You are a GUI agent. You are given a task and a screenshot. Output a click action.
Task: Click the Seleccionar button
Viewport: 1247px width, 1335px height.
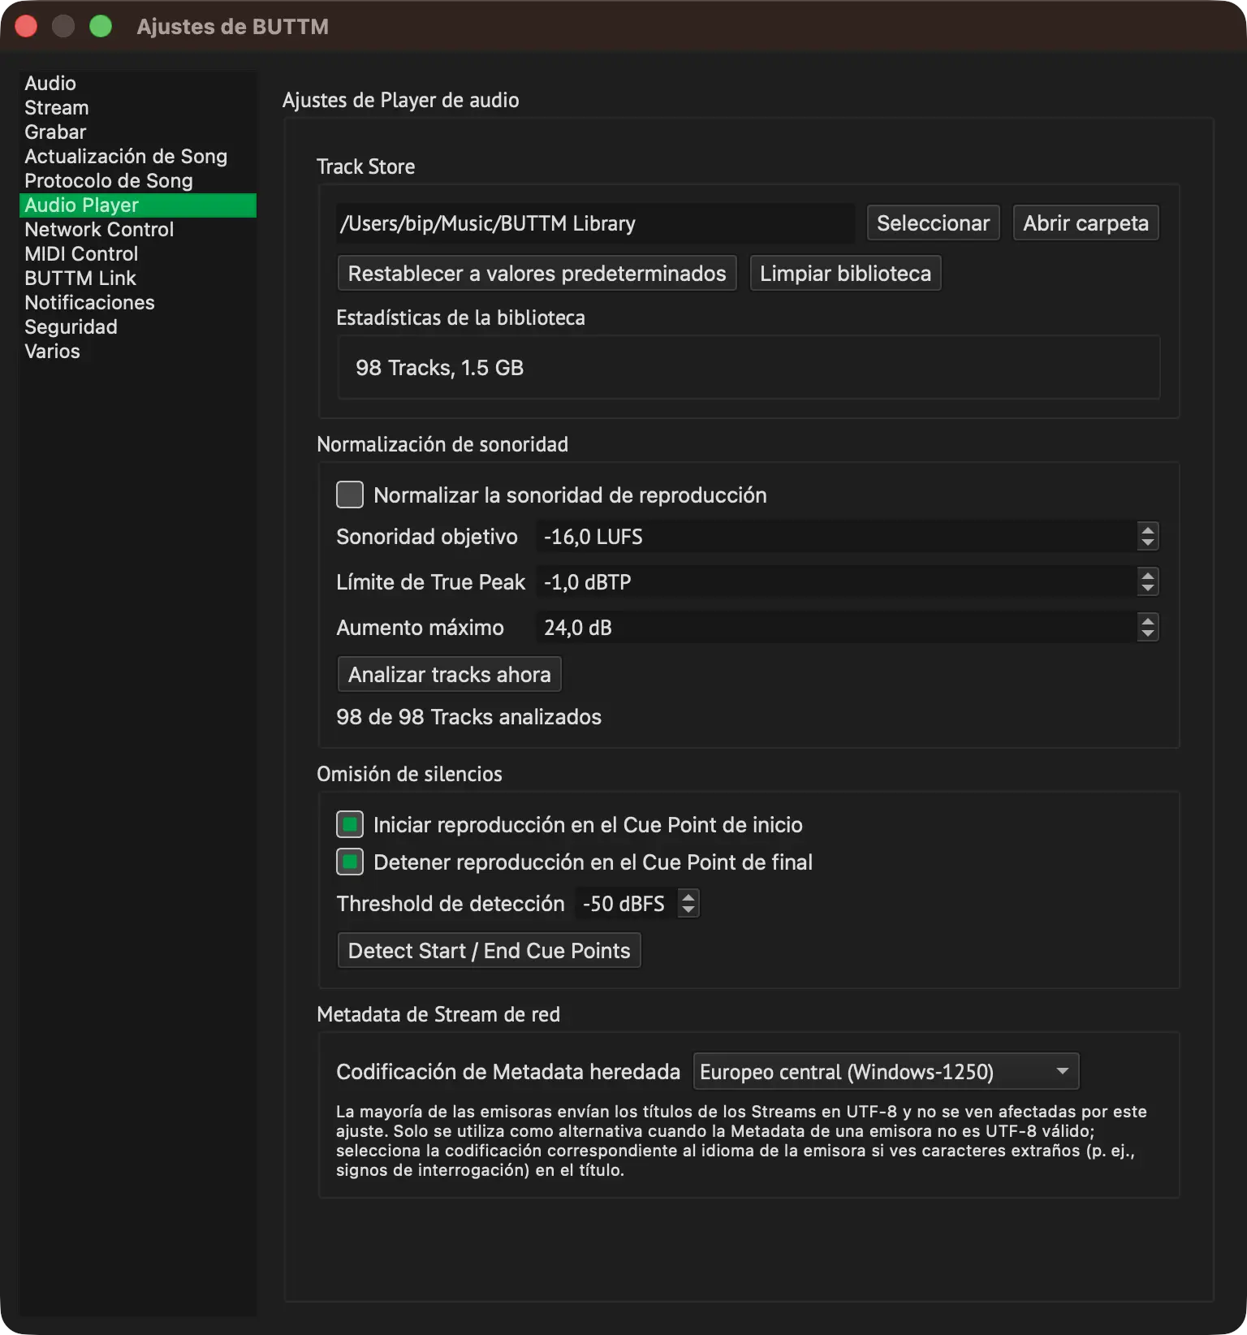tap(933, 223)
